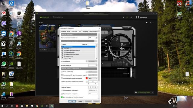This screenshot has height=108, width=193.
Task: Open the Tor Browser desktop icon
Action: coord(11,95)
